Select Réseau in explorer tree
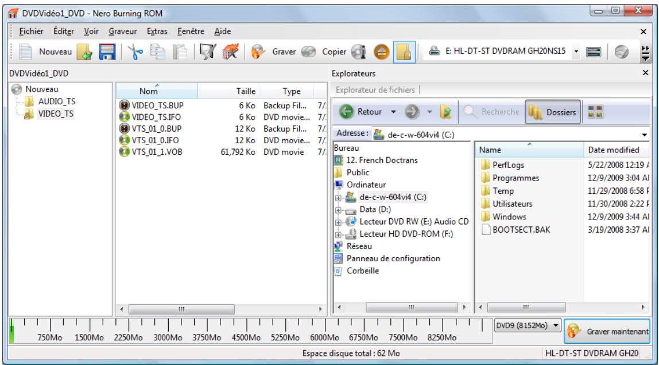659x365 pixels. (359, 246)
